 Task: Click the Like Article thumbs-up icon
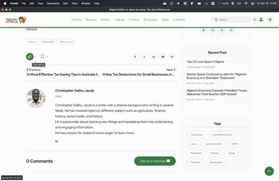(30, 56)
